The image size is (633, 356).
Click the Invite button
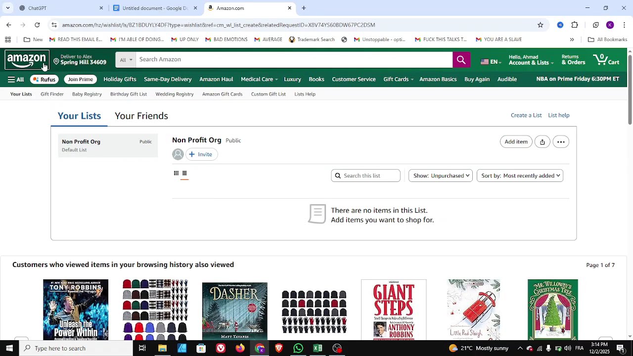[201, 154]
